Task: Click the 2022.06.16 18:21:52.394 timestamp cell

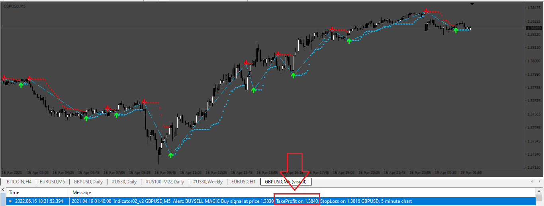Action: pyautogui.click(x=39, y=201)
